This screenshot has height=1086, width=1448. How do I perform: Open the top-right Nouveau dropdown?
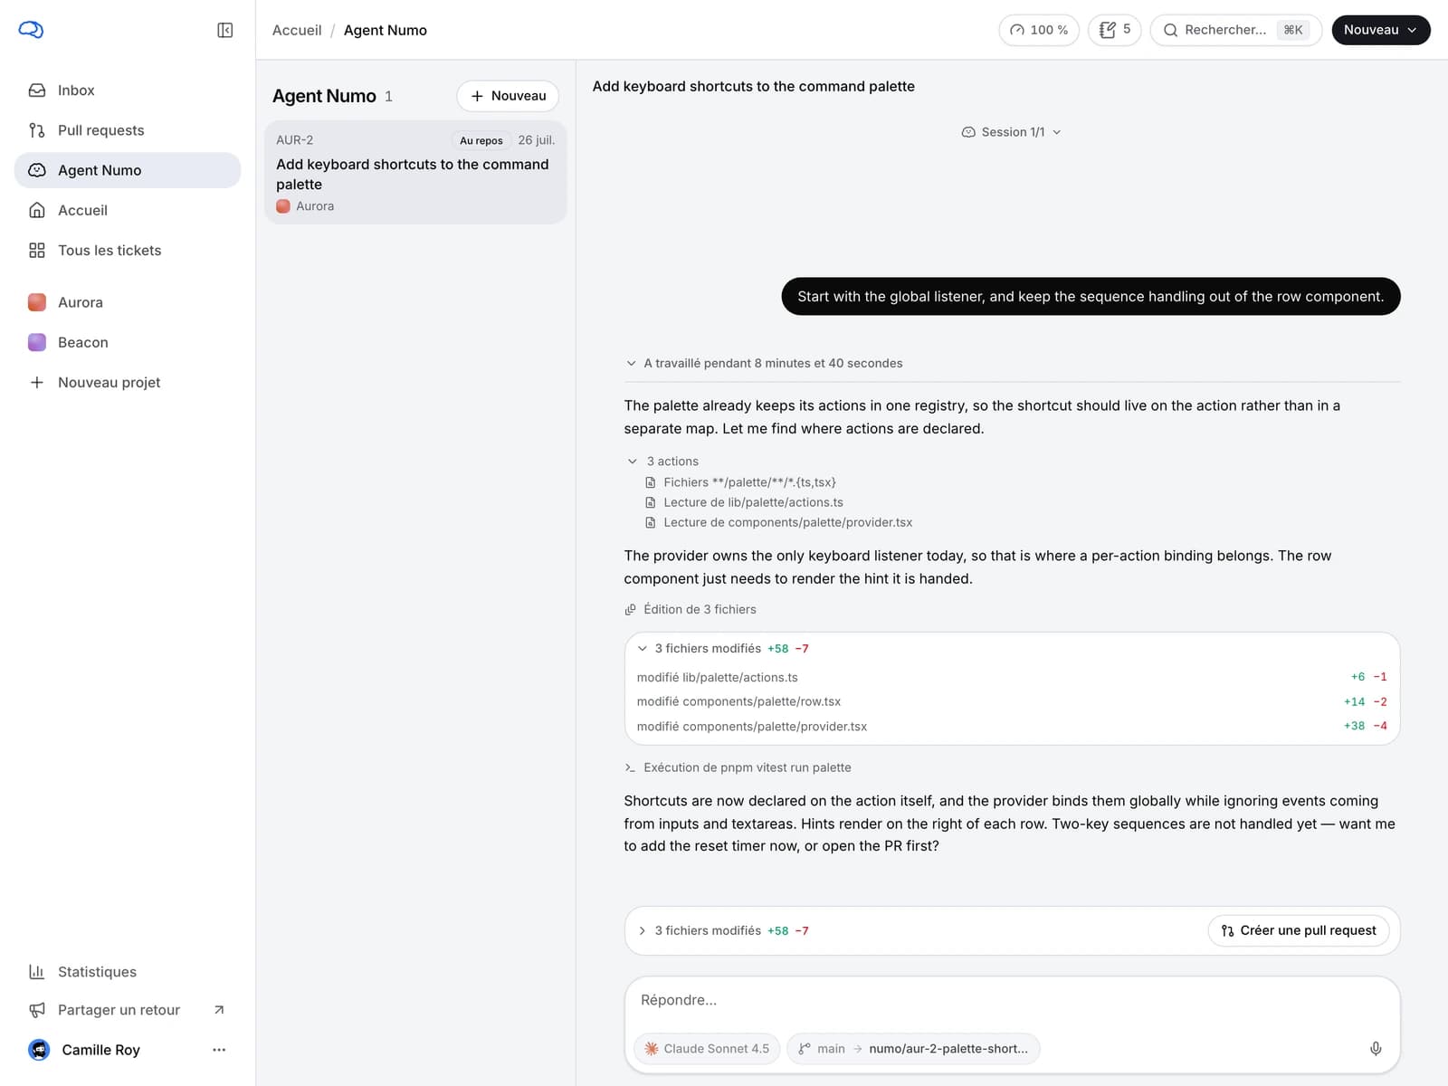pyautogui.click(x=1380, y=30)
